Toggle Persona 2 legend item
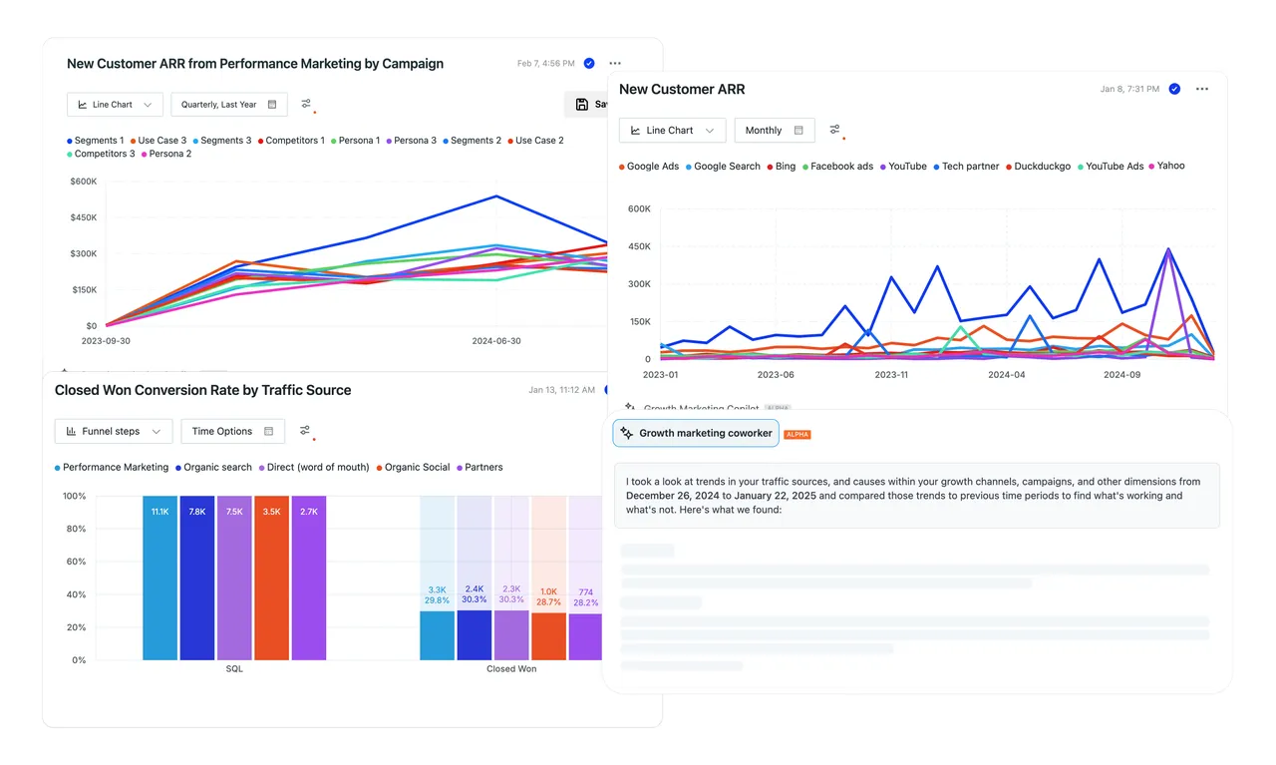Image resolution: width=1276 pixels, height=765 pixels. (x=166, y=154)
